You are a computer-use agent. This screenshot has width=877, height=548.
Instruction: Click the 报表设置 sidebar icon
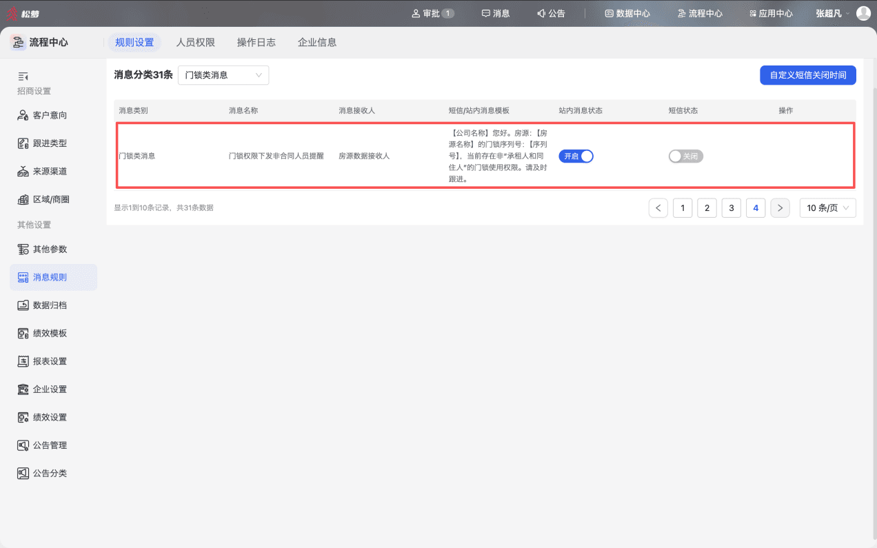pyautogui.click(x=23, y=361)
